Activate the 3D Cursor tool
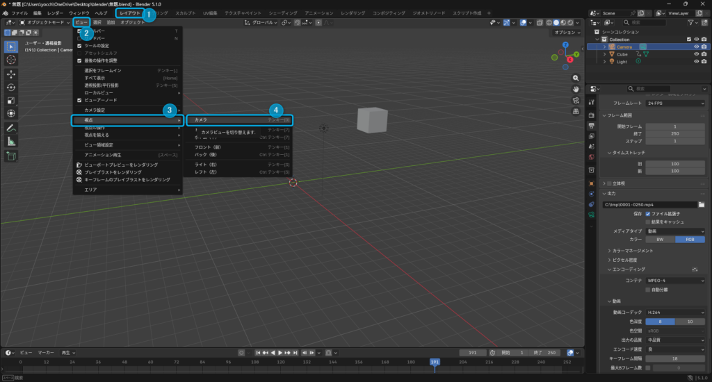This screenshot has height=382, width=712. [x=11, y=60]
